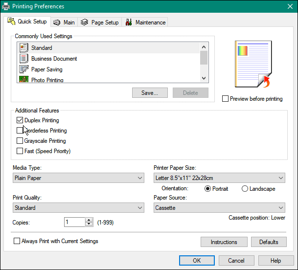The width and height of the screenshot is (298, 270).
Task: Open the Help button
Action: 276,260
